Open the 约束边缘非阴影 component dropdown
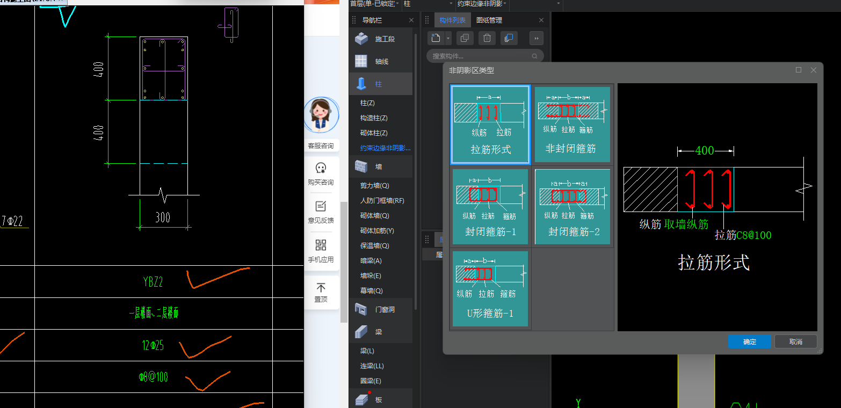This screenshot has width=841, height=408. point(482,4)
